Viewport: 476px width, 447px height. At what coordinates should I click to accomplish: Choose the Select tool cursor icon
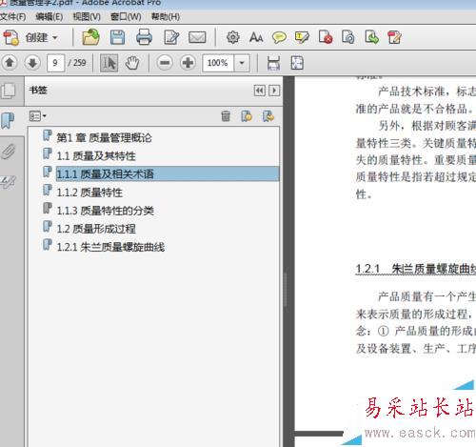tap(109, 63)
